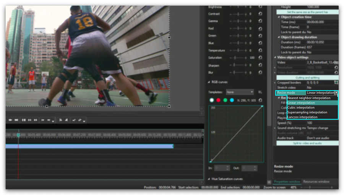Choose Cubic interpolation
This screenshot has height=195, width=344.
coord(312,107)
